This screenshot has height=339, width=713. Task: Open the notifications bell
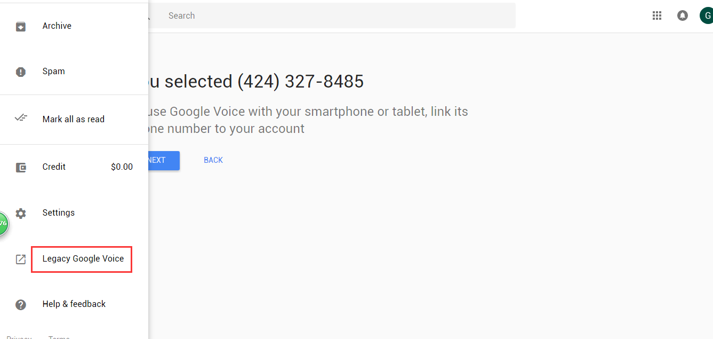[682, 15]
